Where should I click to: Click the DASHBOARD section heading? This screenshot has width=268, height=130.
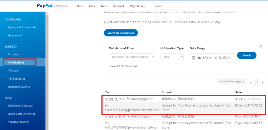[x=13, y=20]
